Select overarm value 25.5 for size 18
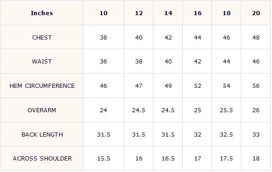272x172 pixels. coord(226,110)
